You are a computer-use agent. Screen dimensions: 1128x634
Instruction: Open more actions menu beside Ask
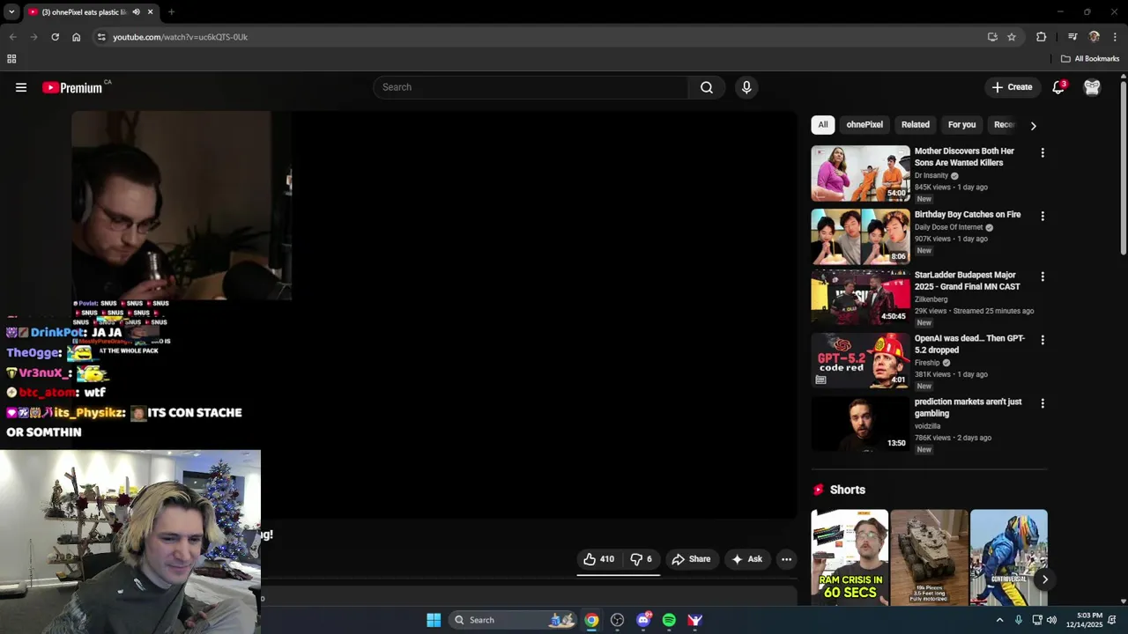click(x=786, y=559)
